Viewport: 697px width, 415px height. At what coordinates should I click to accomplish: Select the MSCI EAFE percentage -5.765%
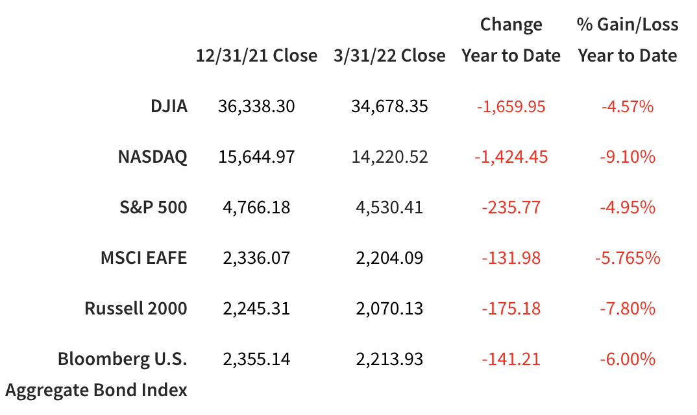coord(628,258)
